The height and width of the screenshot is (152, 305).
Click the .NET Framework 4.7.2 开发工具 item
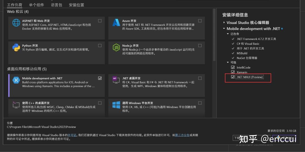pyautogui.click(x=256, y=39)
